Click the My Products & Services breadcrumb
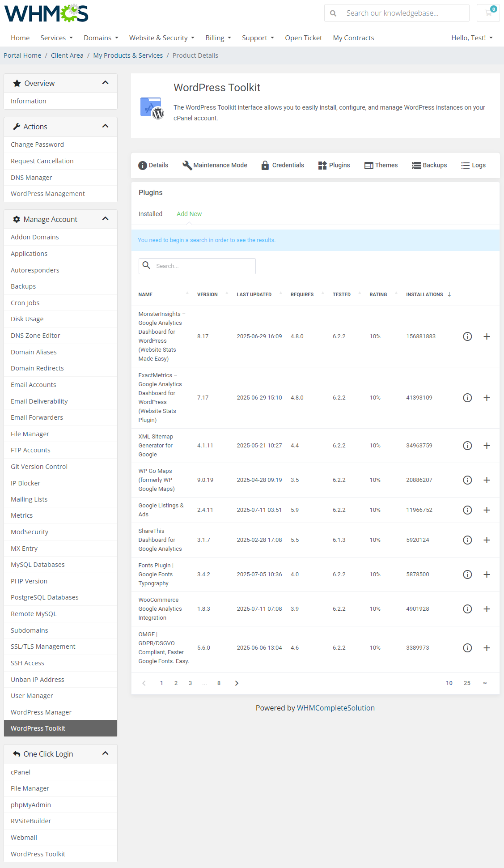 [128, 55]
